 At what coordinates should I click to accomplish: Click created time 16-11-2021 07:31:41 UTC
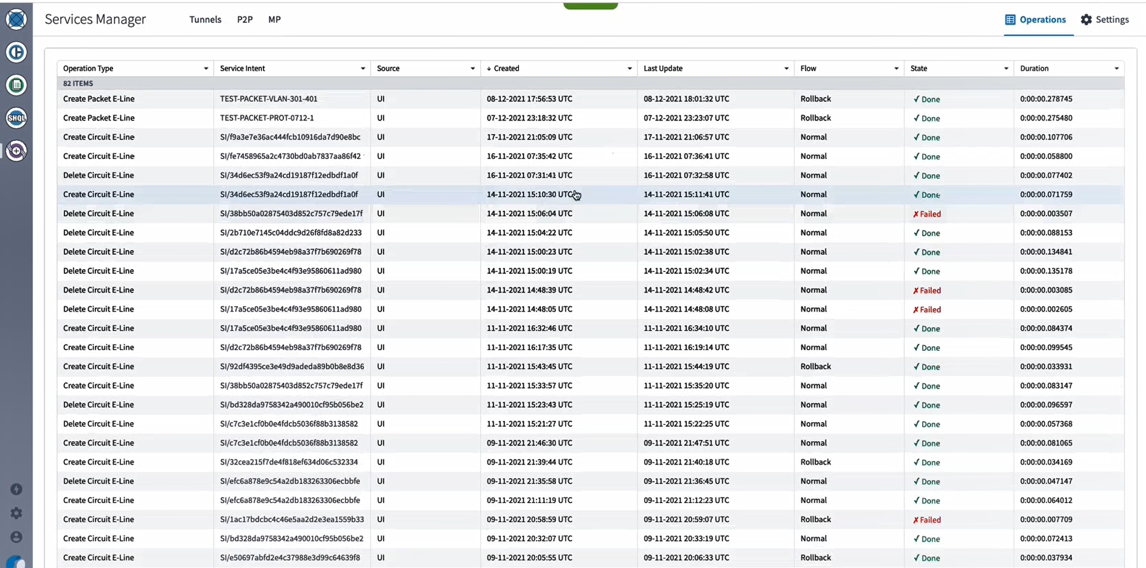point(529,175)
